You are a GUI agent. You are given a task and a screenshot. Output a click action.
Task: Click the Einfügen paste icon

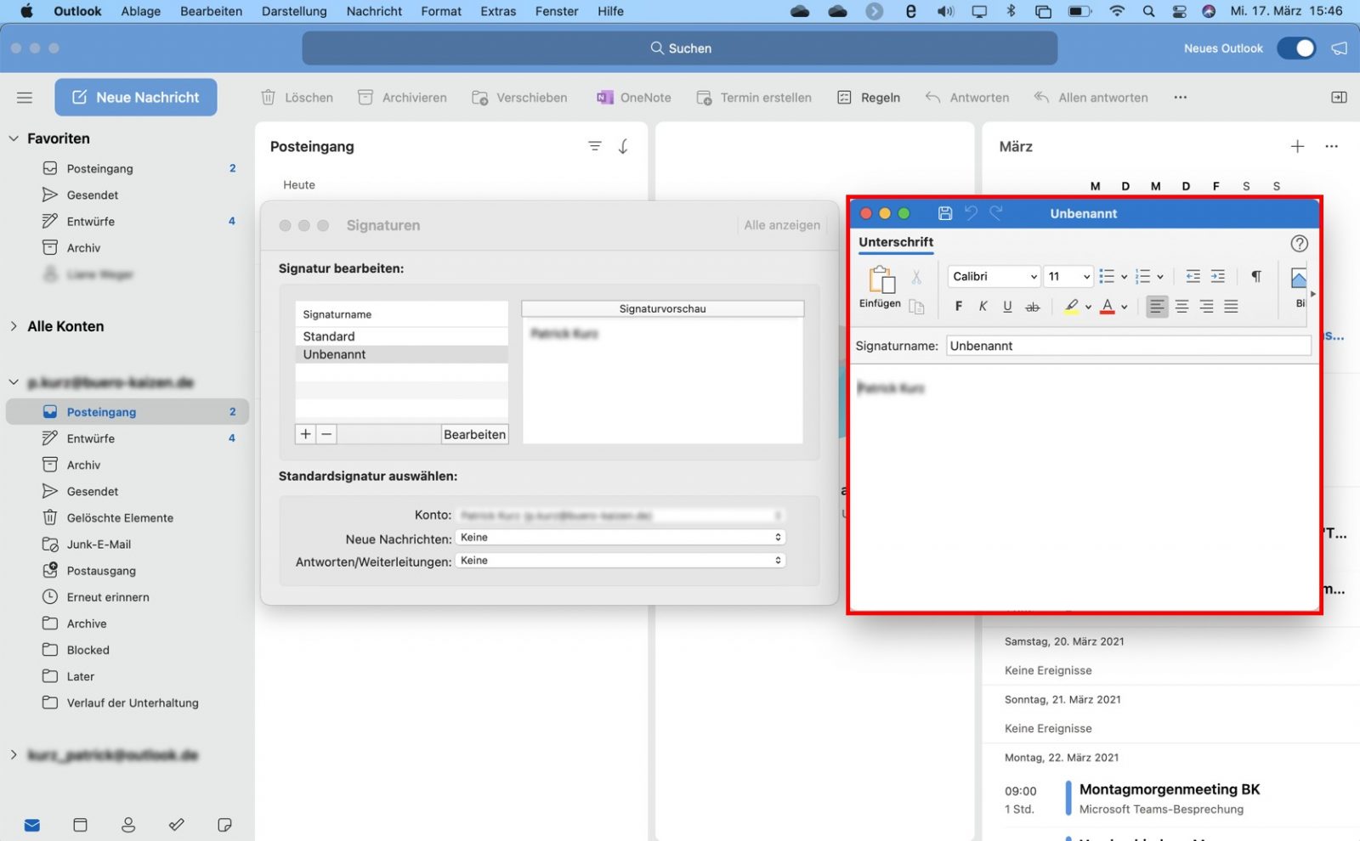(x=881, y=282)
